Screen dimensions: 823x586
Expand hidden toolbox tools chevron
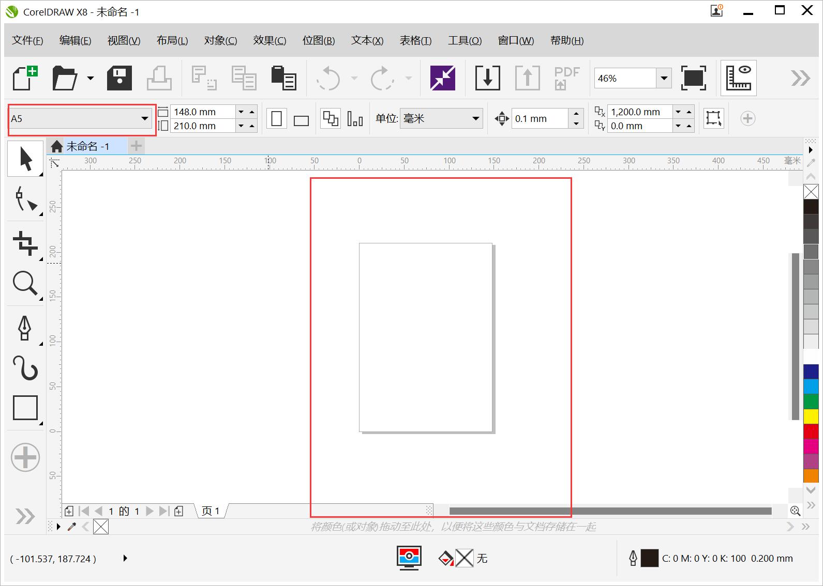[25, 516]
